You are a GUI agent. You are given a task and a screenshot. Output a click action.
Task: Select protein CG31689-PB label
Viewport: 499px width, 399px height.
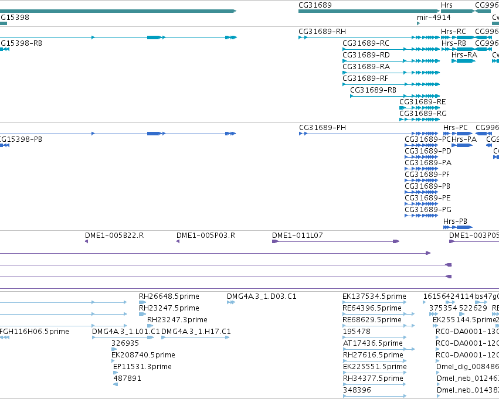coord(427,186)
